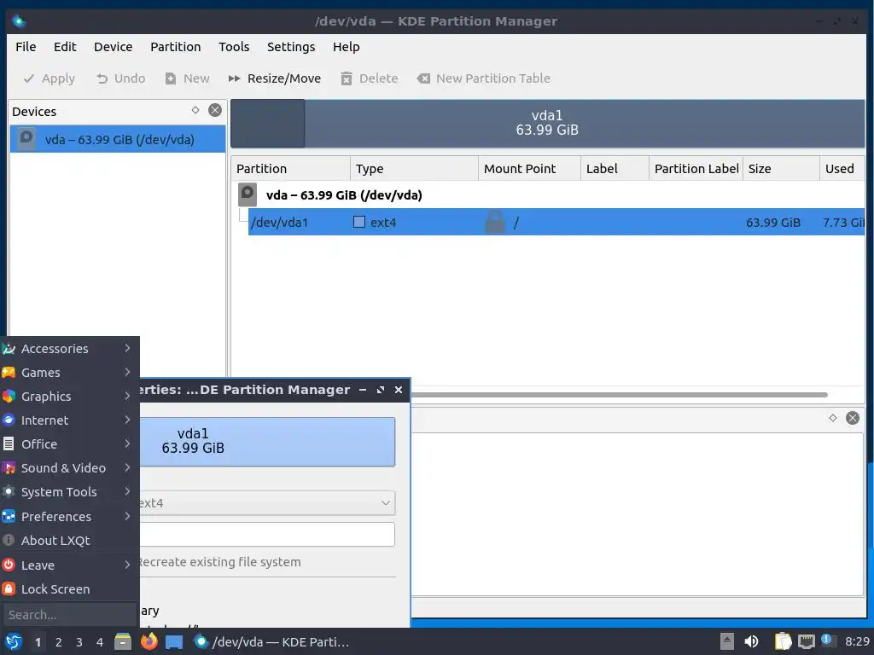Sort by Size column header
The height and width of the screenshot is (655, 874).
click(780, 169)
